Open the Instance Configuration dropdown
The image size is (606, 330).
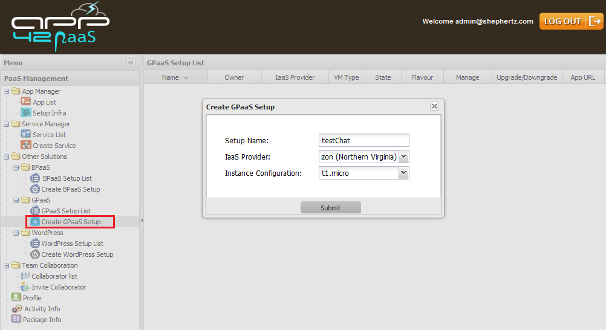[x=404, y=173]
